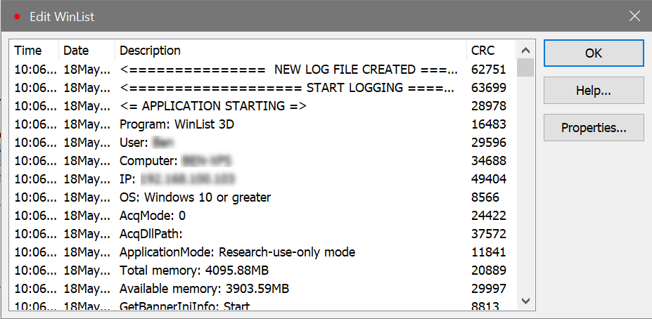Select the AcqMode: 0 row
The height and width of the screenshot is (319, 652).
(x=263, y=216)
